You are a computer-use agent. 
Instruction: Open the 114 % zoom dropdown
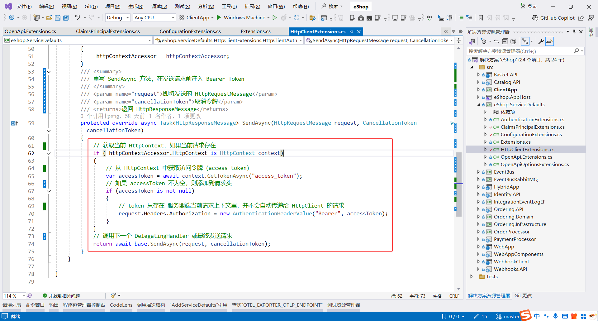tap(14, 296)
